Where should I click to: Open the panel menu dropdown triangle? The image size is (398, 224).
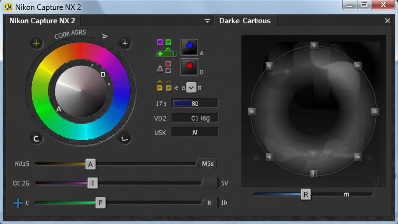point(207,21)
